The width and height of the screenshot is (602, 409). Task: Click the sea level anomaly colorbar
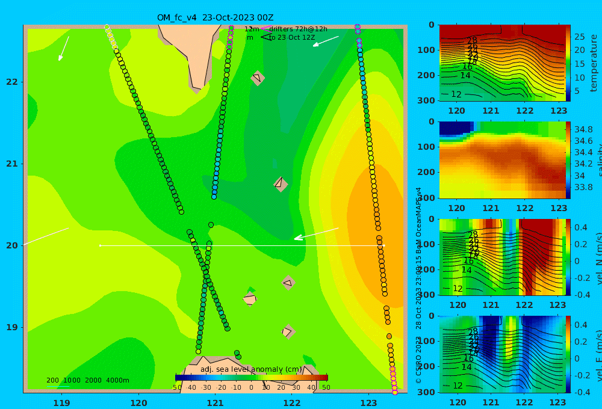point(252,378)
